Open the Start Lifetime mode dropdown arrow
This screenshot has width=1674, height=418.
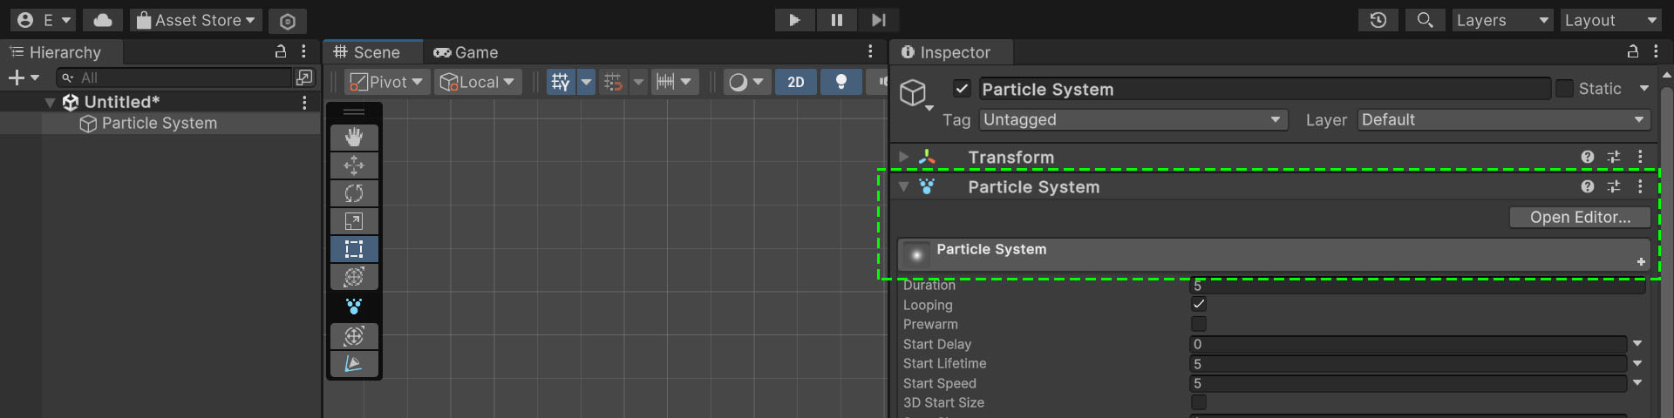(x=1637, y=364)
